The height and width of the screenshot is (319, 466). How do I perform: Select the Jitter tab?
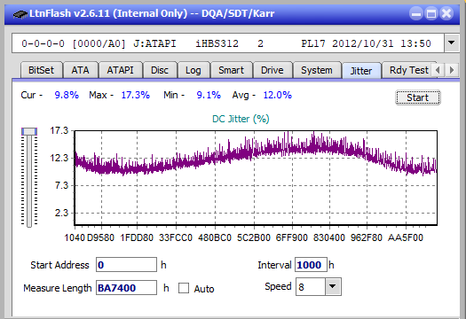point(361,71)
